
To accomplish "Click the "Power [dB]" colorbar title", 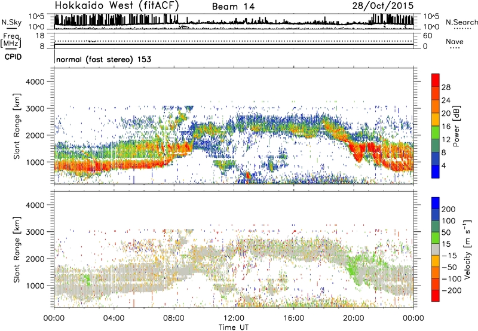I will tap(456, 126).
